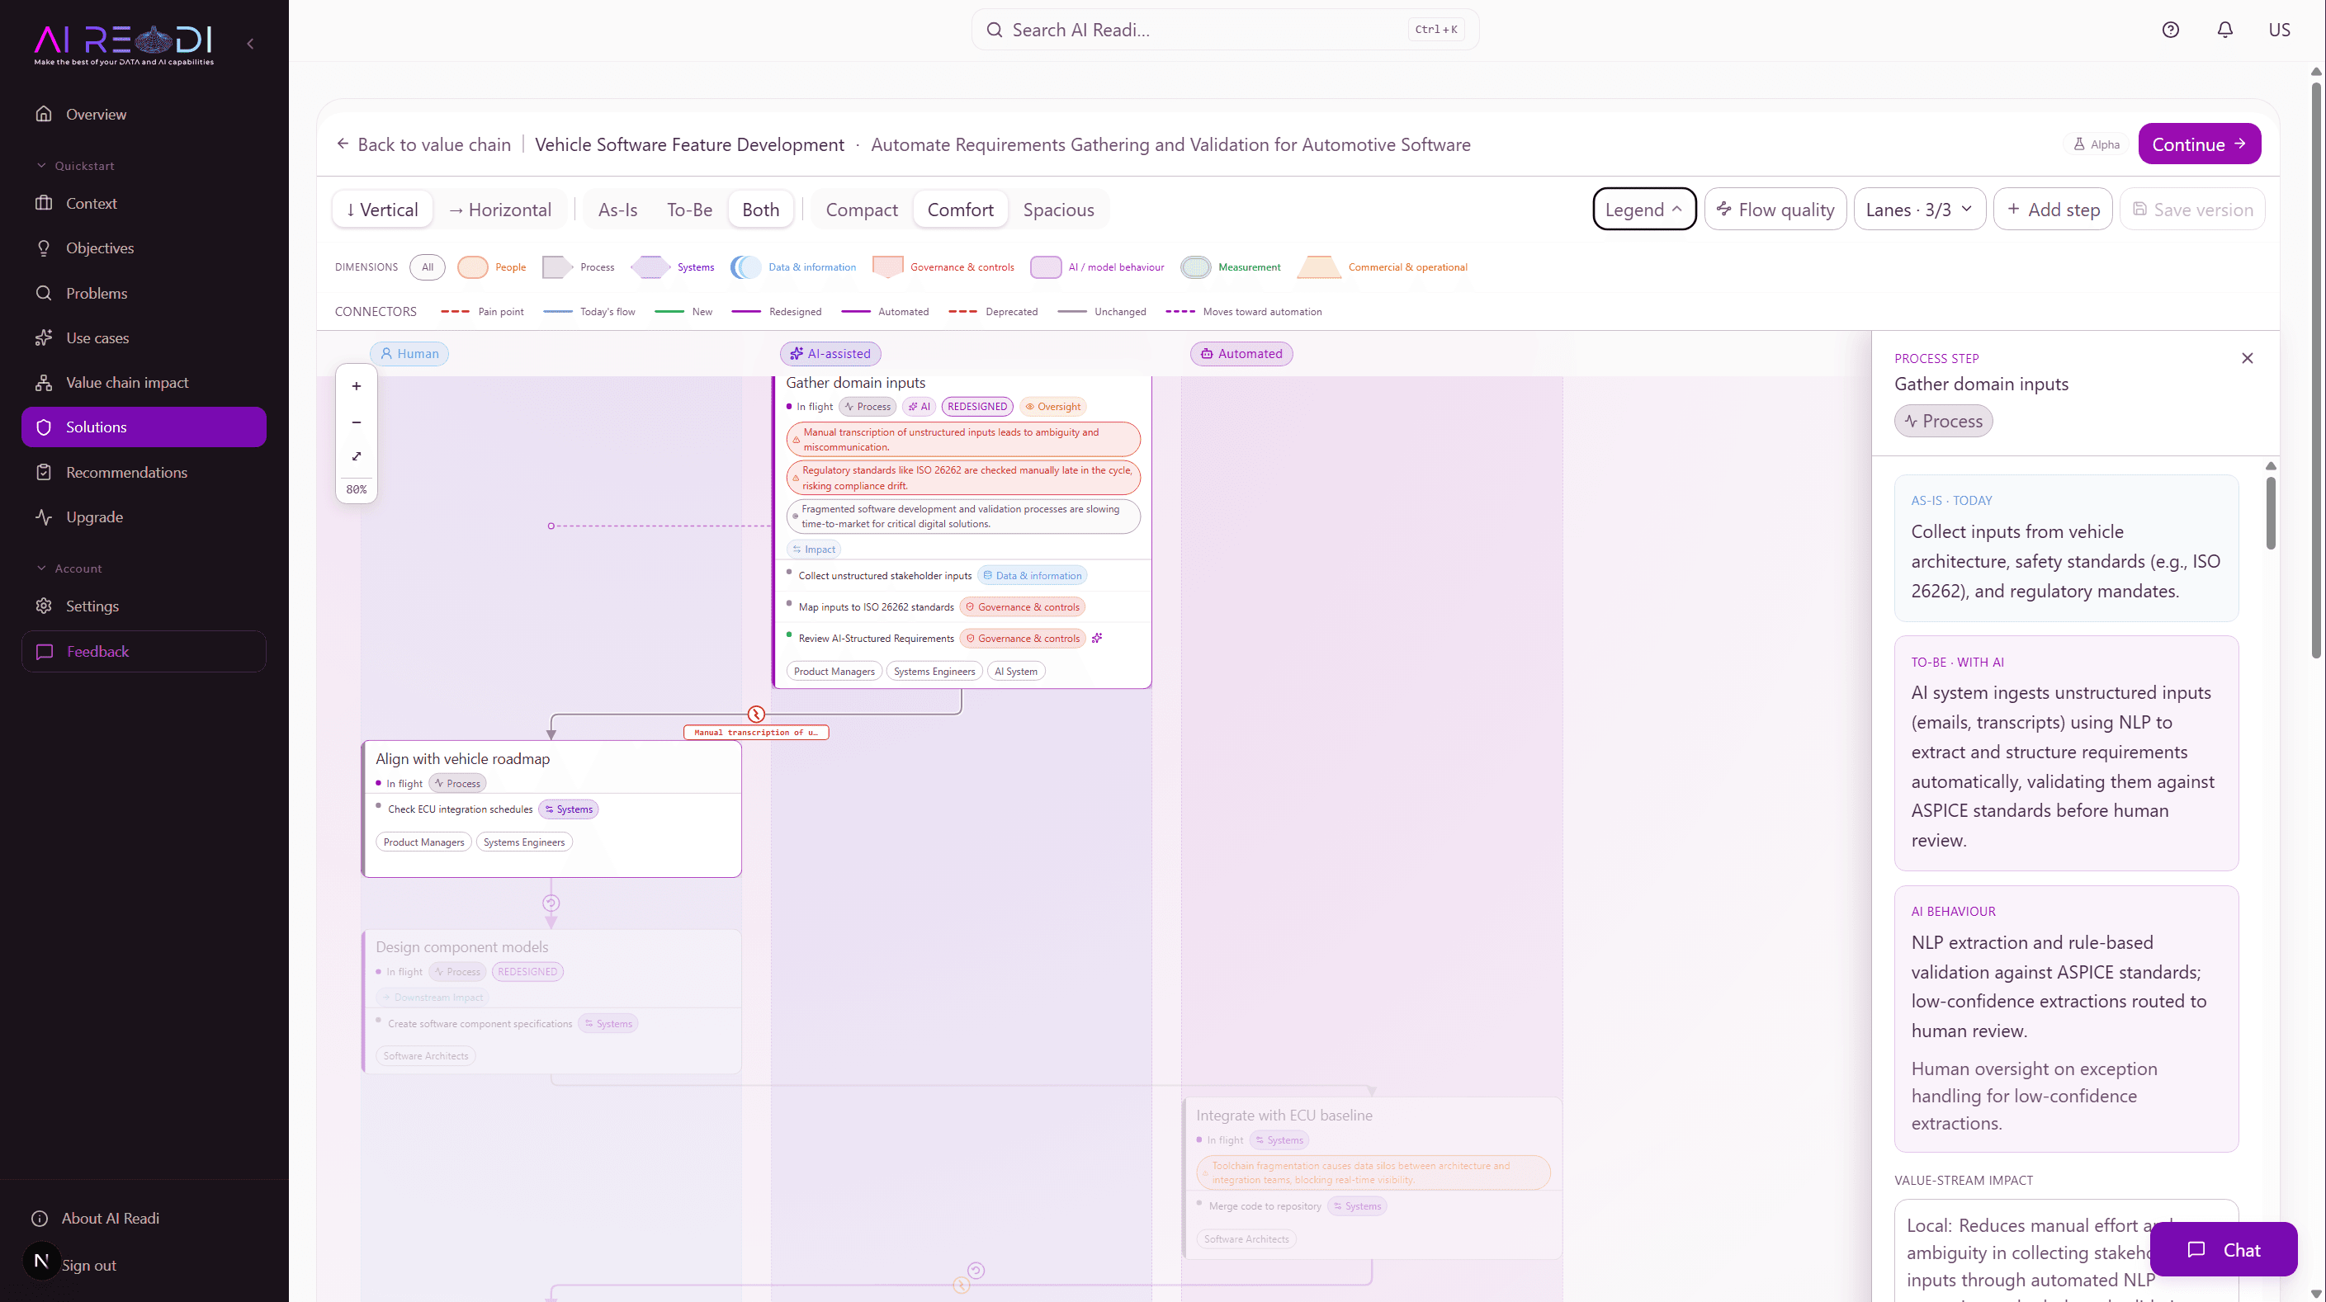Click Add step
Screen dimensions: 2326x1302
[2053, 210]
